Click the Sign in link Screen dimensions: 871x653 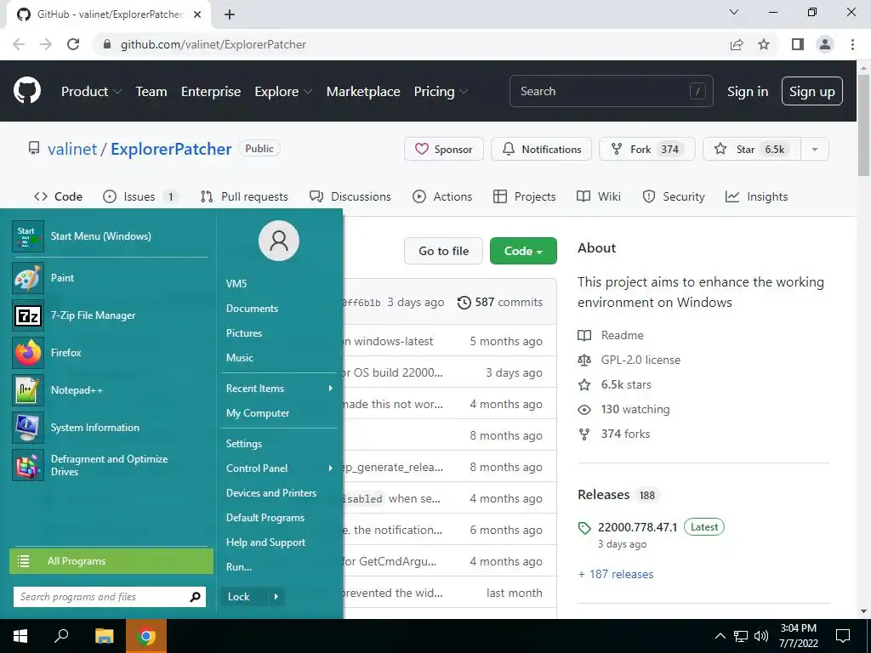748,92
